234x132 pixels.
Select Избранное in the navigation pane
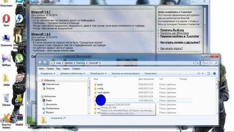pos(50,80)
